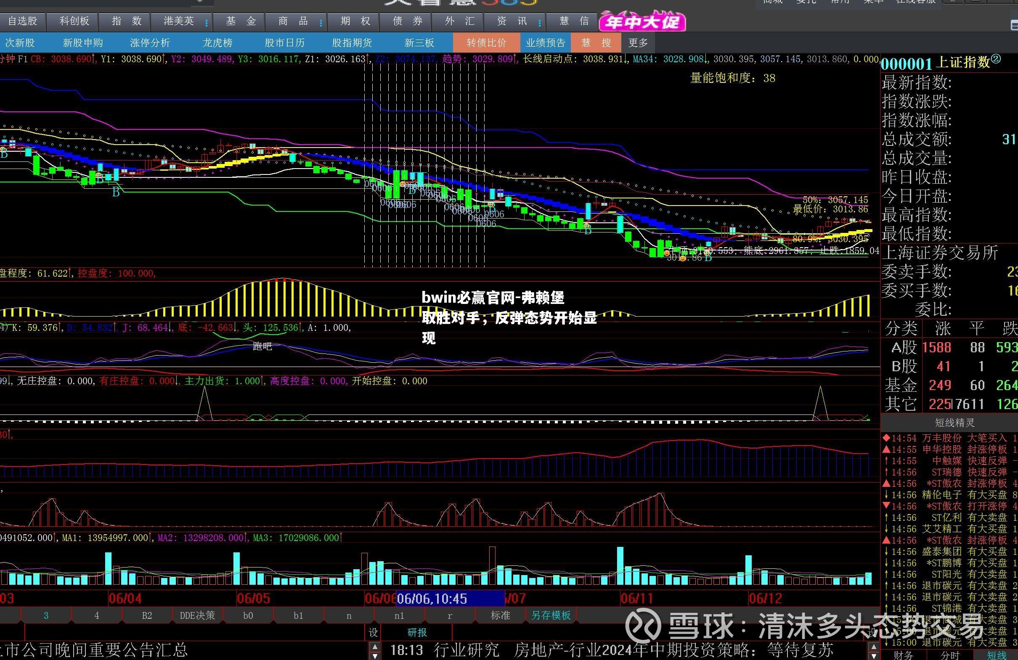Screen dimensions: 1018x660
Task: Expand dropdown dots beside 商品
Action: (x=321, y=22)
